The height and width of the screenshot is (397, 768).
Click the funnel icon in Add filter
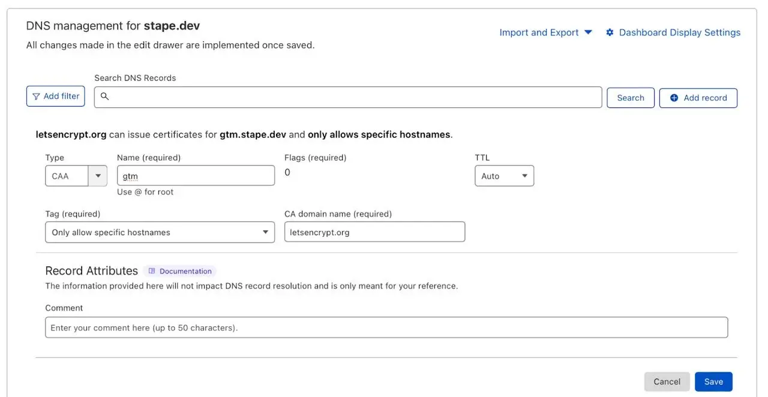point(36,96)
